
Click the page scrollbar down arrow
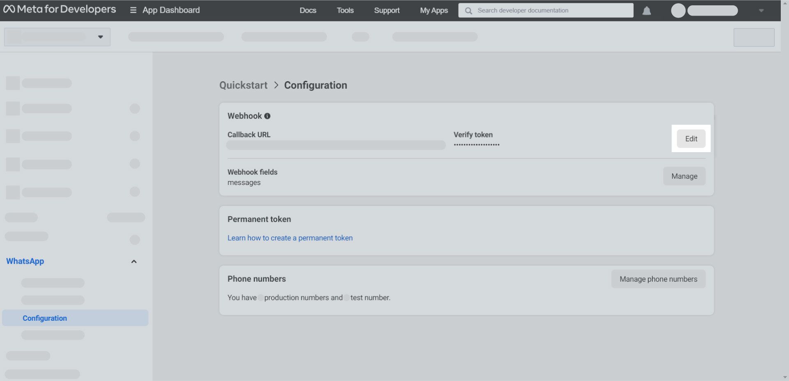785,377
